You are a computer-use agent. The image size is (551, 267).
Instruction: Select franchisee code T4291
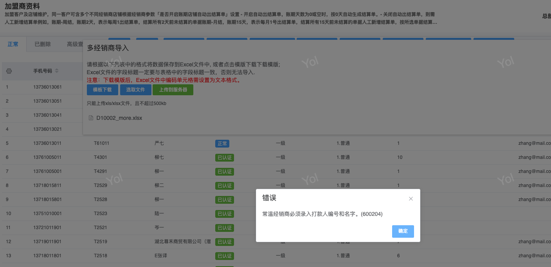click(x=101, y=171)
